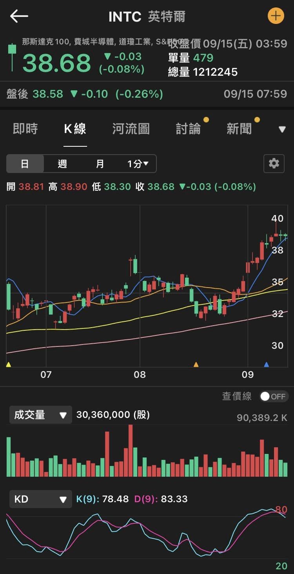Select the 週 weekly interval
The image size is (294, 574).
(62, 164)
